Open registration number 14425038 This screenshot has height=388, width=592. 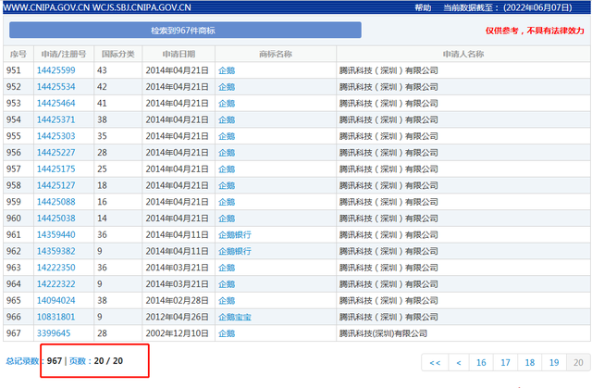click(55, 219)
